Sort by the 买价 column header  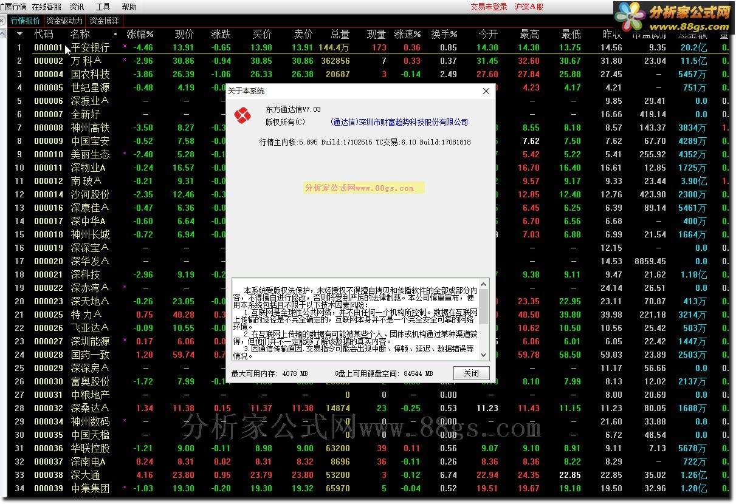click(263, 34)
